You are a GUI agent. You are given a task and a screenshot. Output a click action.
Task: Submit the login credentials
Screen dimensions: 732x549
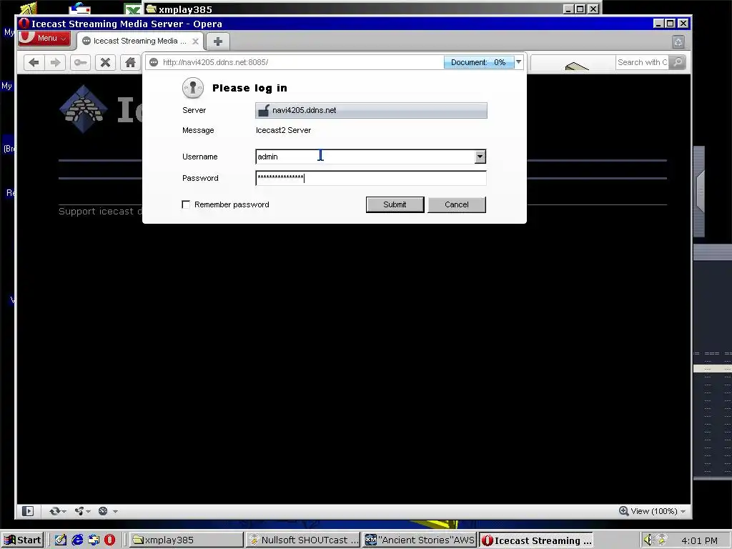tap(395, 204)
